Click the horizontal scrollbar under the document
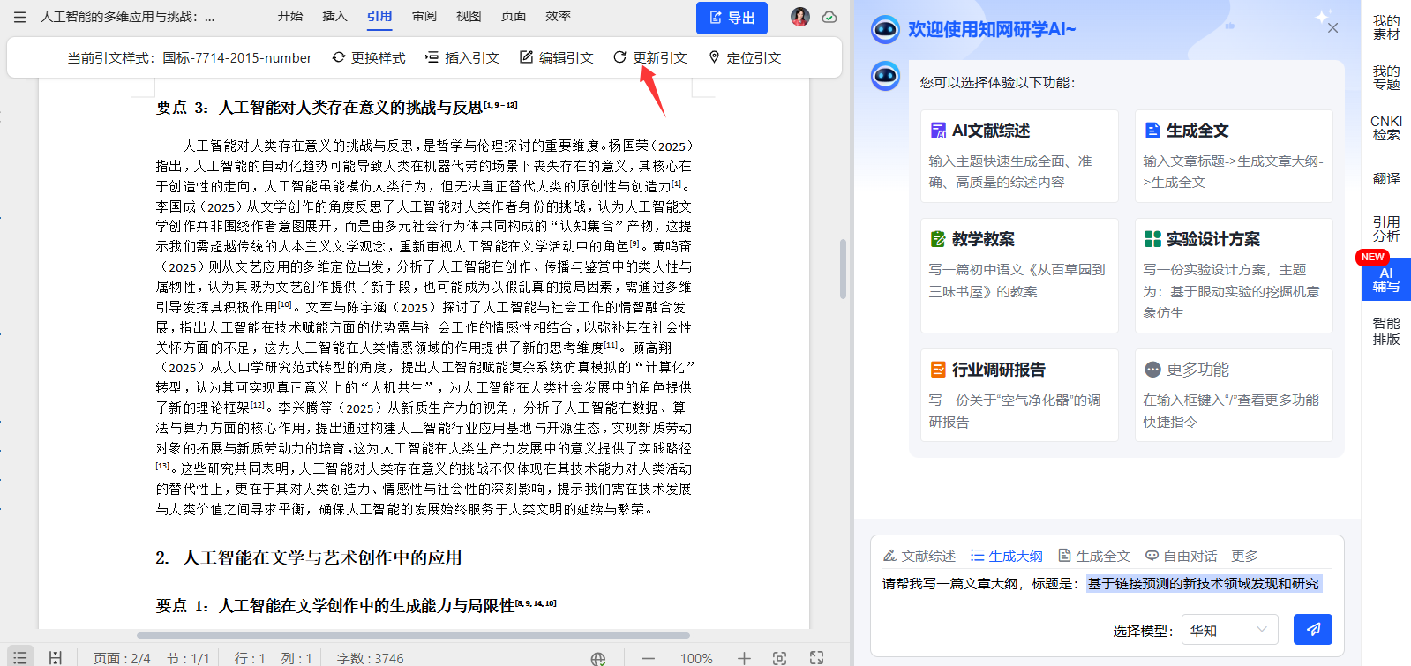This screenshot has height=666, width=1411. pos(413,635)
